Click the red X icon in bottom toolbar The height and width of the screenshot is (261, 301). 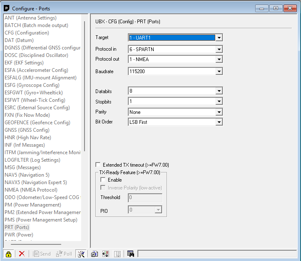click(22, 254)
